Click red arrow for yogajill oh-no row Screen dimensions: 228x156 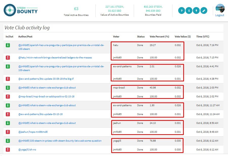click(x=8, y=150)
